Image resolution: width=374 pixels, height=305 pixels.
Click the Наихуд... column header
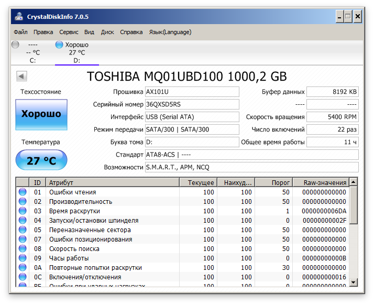click(x=236, y=182)
